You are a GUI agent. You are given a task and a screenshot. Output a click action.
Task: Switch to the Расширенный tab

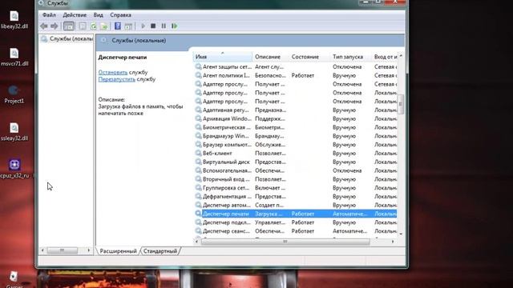[118, 251]
